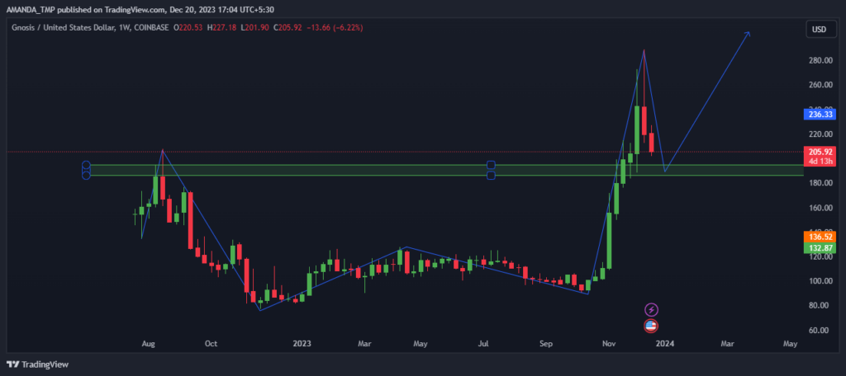Click the 4d 13h countdown label
The height and width of the screenshot is (376, 846).
point(820,162)
